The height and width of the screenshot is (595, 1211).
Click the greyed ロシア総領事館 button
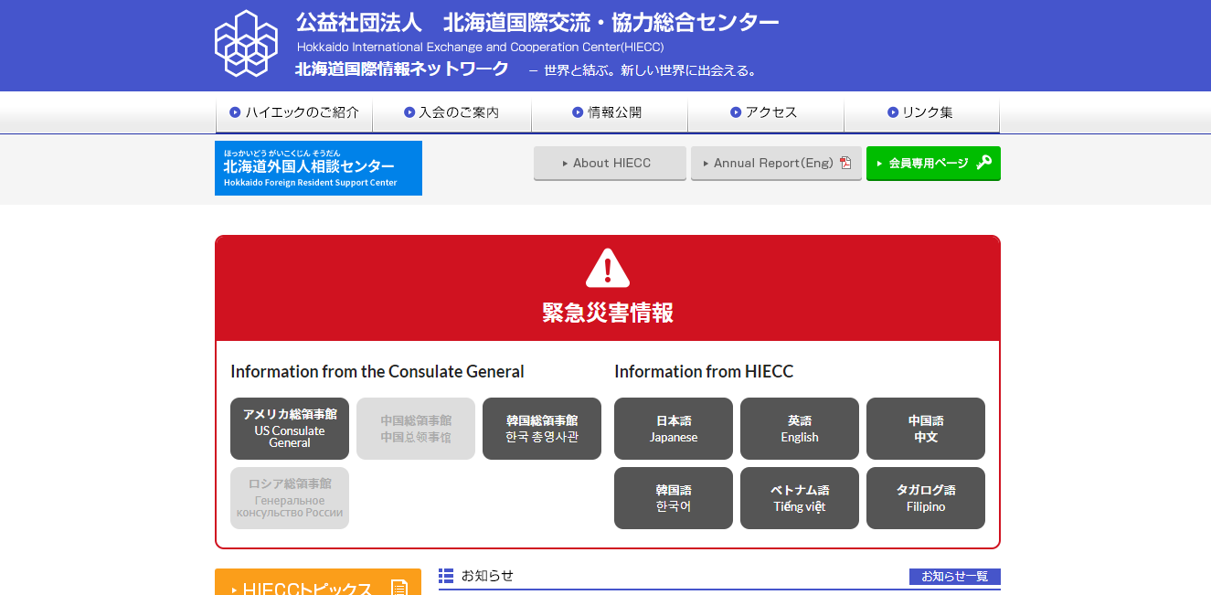pyautogui.click(x=290, y=498)
